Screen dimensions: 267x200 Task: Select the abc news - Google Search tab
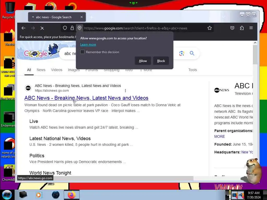(57, 17)
